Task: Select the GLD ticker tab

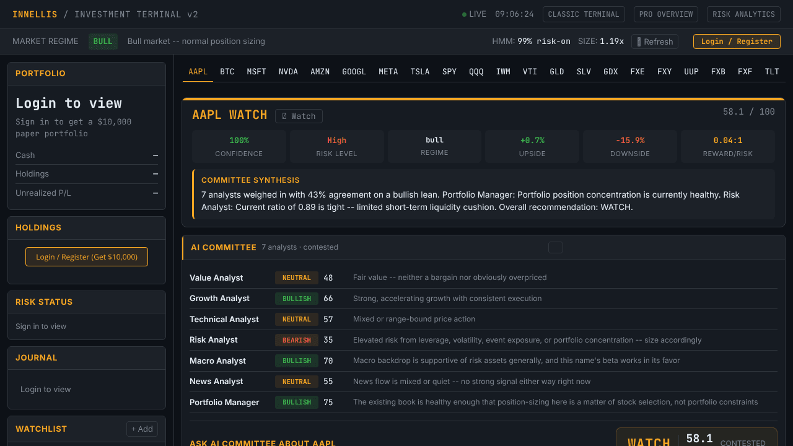Action: click(x=557, y=71)
